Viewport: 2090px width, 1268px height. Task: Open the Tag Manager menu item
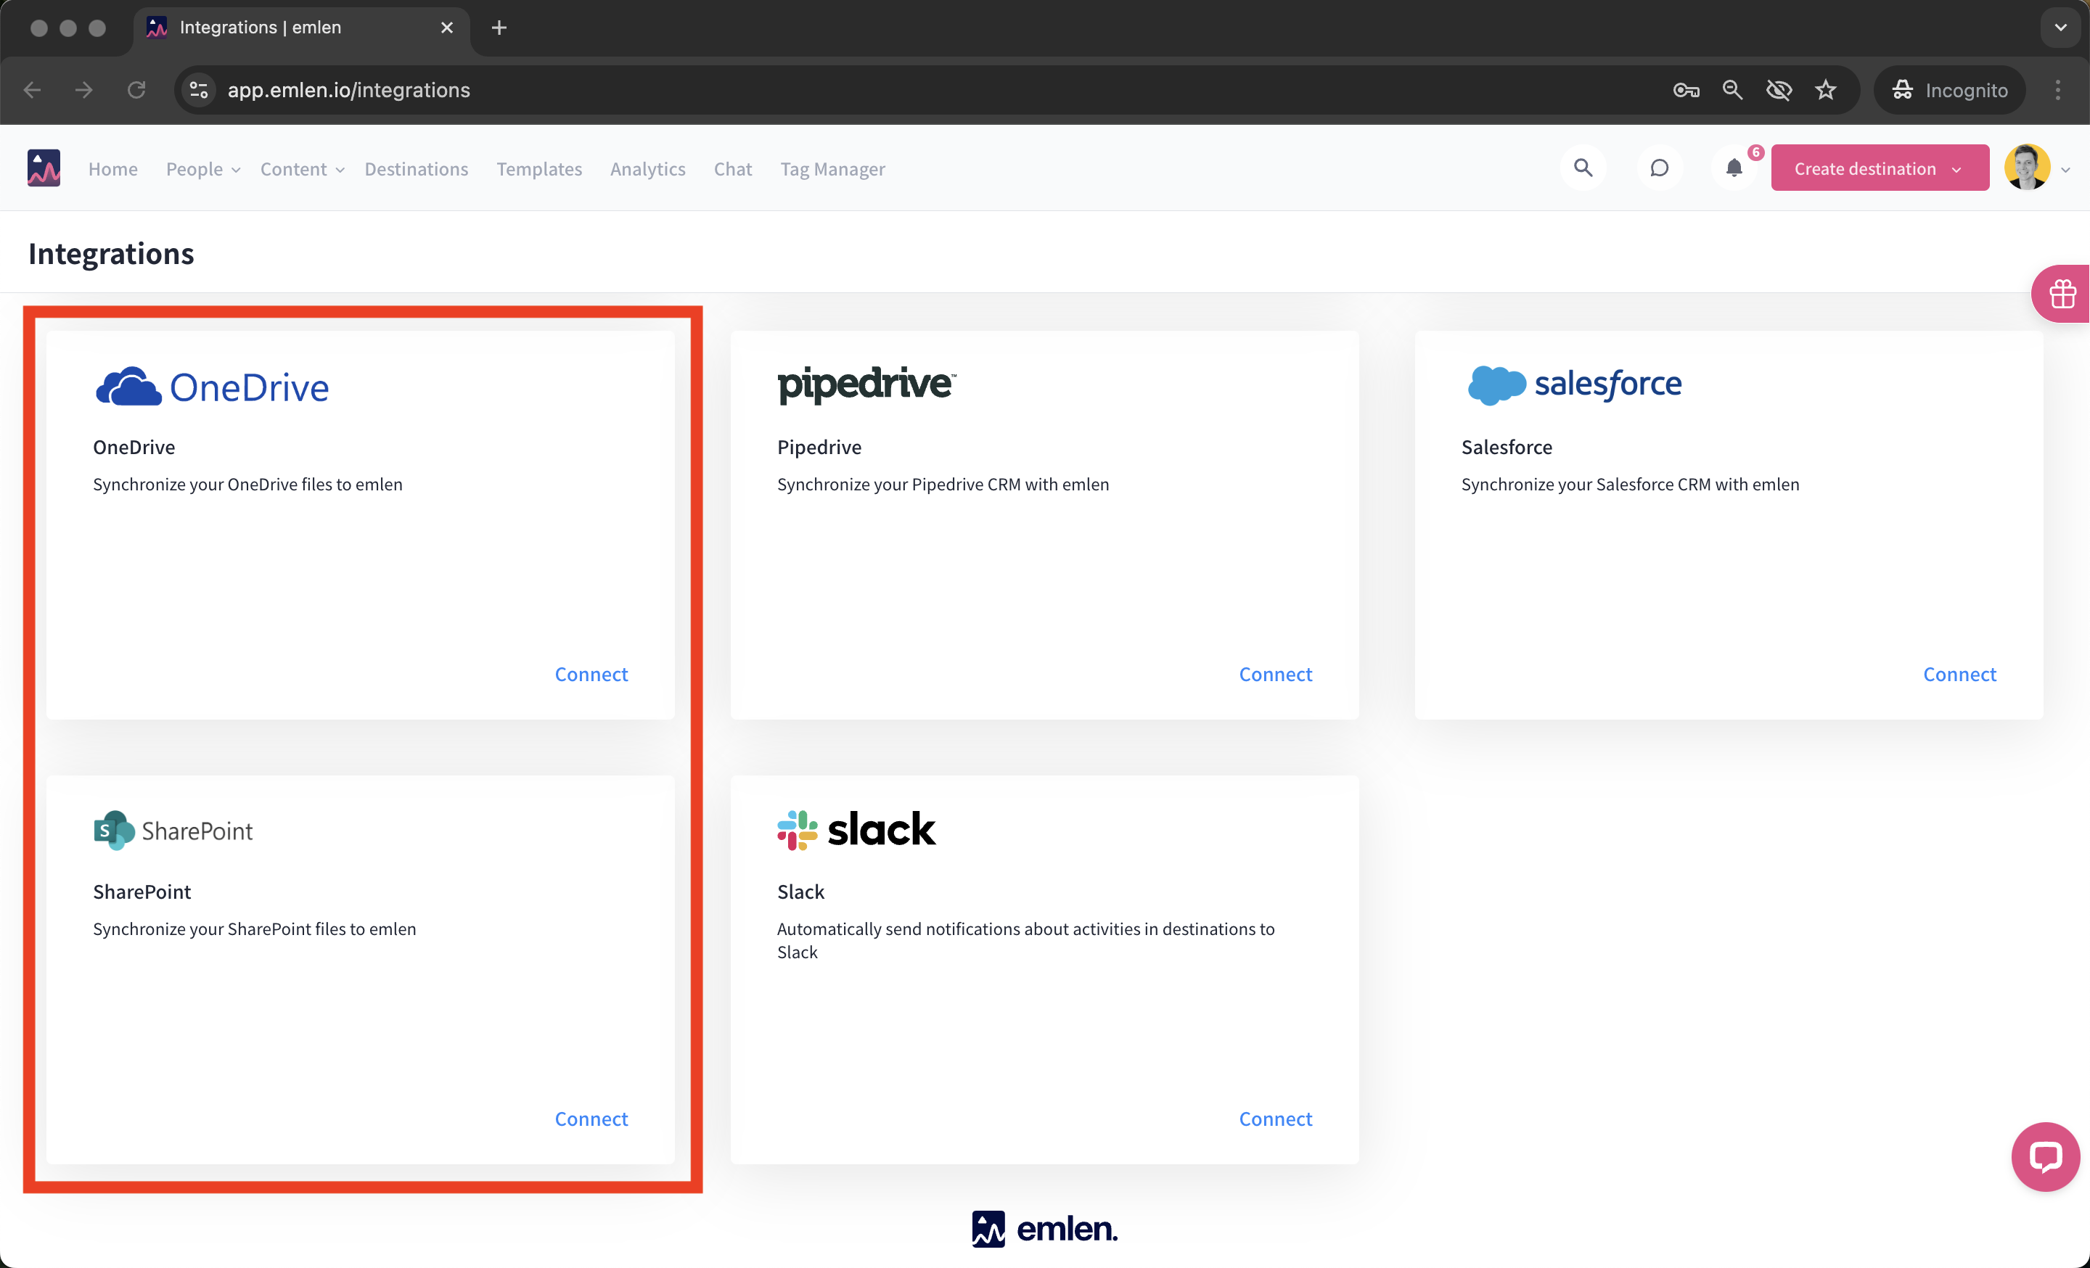pos(832,169)
